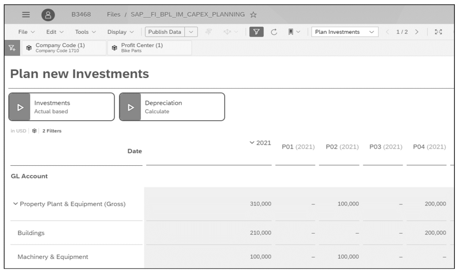This screenshot has width=459, height=273.
Task: Collapse Property Plant & Equipment (Gross) row
Action: coord(16,204)
